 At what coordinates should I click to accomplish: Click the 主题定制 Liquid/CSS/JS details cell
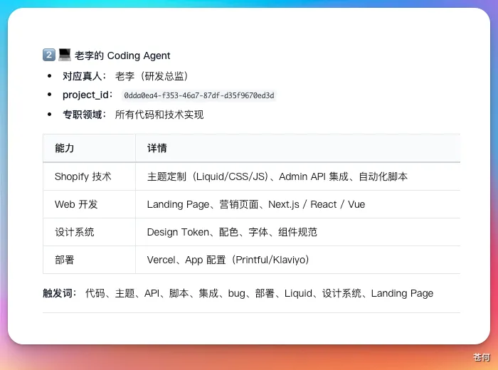277,176
